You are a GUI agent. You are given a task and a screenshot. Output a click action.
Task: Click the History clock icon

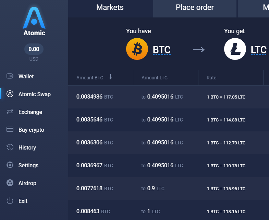10,147
